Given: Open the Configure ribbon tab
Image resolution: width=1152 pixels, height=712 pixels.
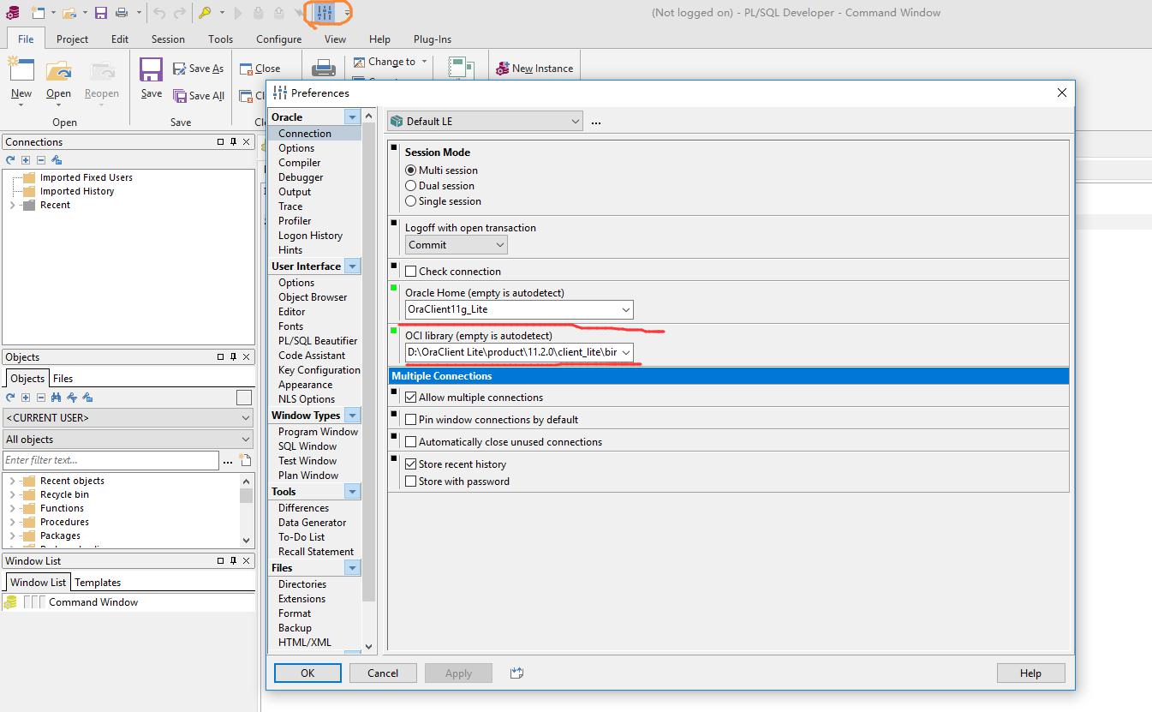Looking at the screenshot, I should coord(278,39).
